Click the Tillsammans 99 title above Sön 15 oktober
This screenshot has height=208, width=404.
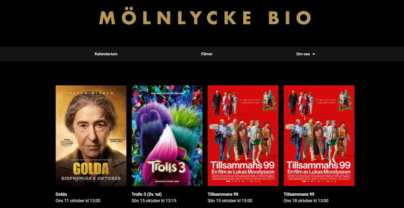coord(223,194)
